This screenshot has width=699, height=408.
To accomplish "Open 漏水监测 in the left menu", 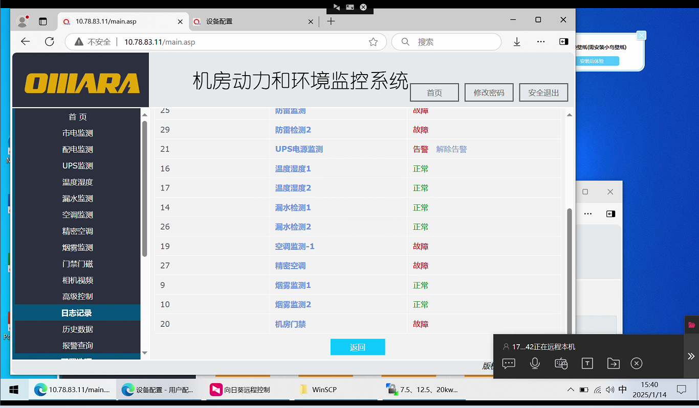I will pos(78,199).
